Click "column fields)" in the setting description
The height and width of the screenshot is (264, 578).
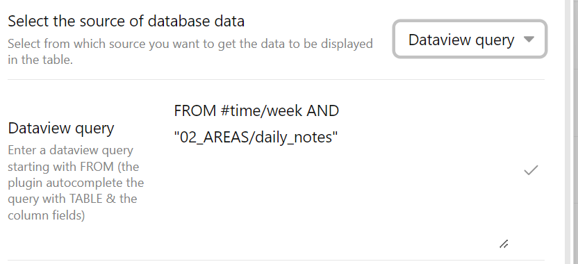click(x=47, y=215)
